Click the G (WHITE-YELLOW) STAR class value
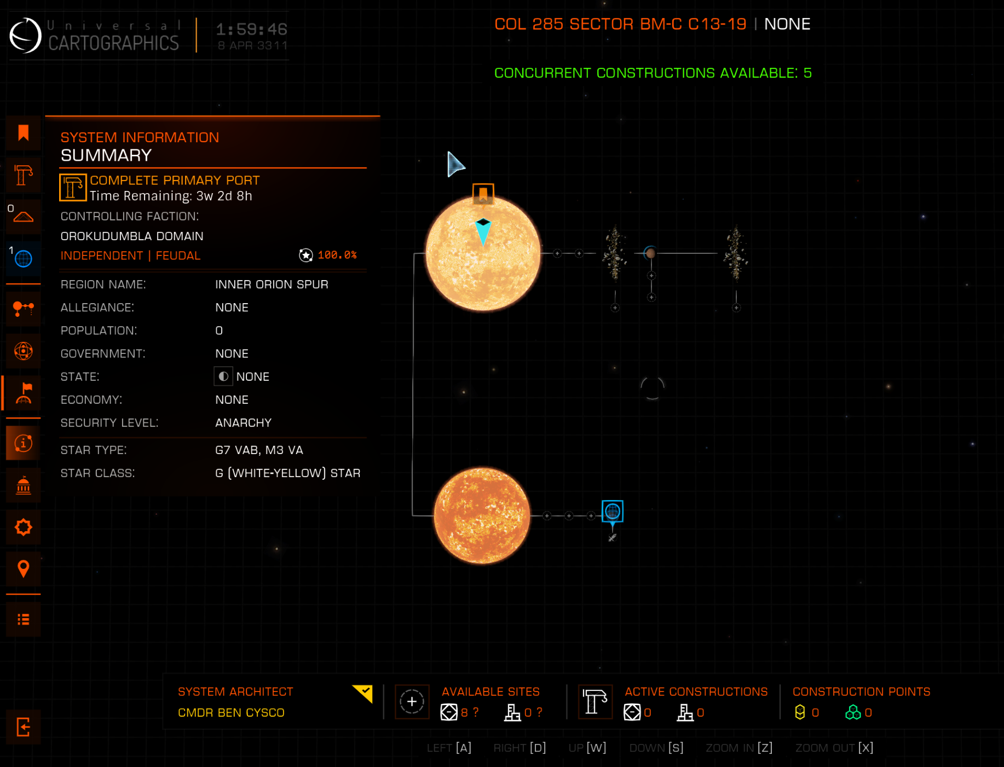 point(287,473)
